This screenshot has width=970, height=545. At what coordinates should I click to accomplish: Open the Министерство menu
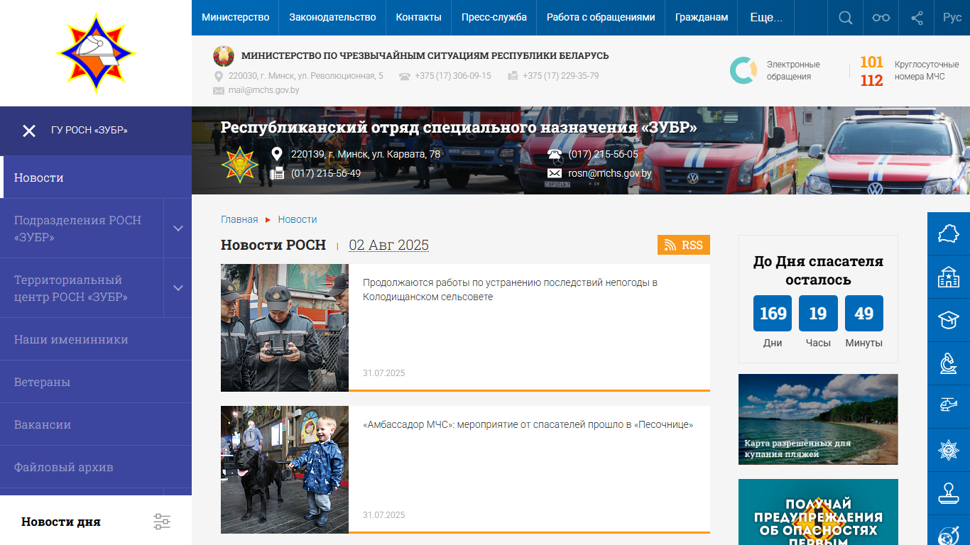click(x=236, y=18)
